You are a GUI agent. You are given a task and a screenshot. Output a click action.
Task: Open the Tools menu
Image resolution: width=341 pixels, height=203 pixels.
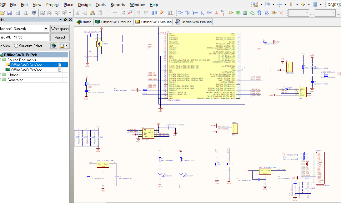(x=100, y=5)
